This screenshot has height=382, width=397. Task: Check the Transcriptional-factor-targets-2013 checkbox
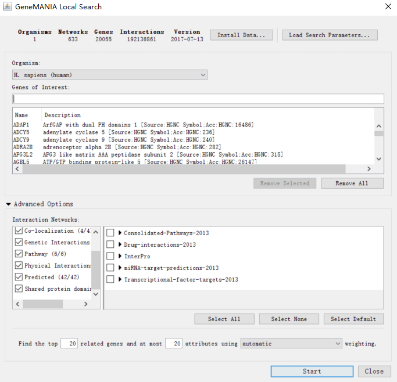pyautogui.click(x=110, y=279)
